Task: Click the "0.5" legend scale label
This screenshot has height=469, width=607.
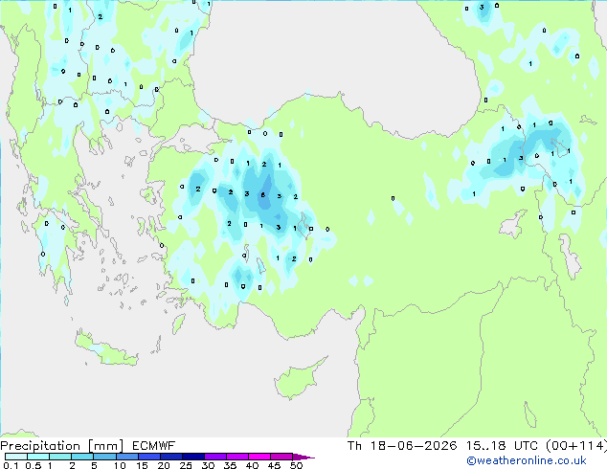Action: (34, 465)
